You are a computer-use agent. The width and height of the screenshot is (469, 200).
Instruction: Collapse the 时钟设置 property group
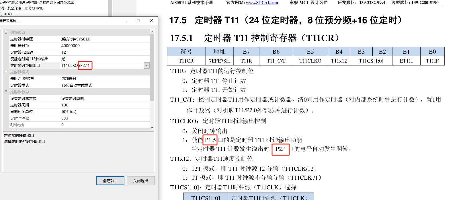coord(6,32)
